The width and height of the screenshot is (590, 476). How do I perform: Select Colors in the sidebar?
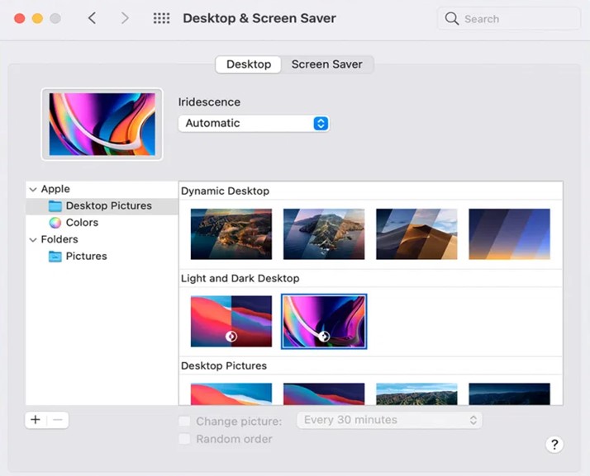[x=102, y=223]
